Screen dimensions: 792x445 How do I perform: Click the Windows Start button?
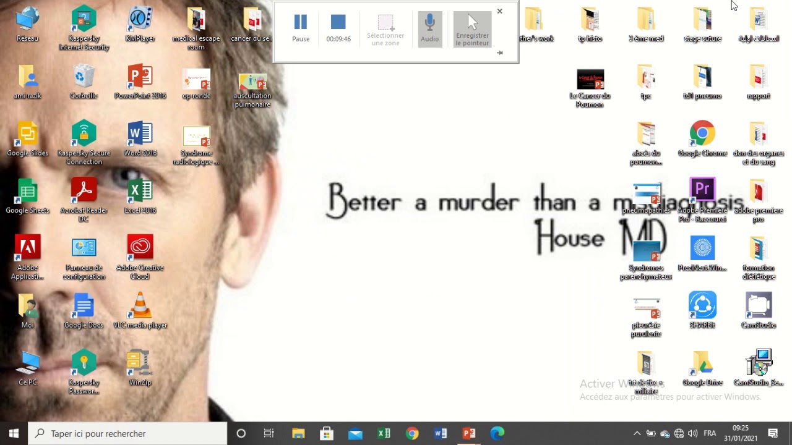coord(14,433)
